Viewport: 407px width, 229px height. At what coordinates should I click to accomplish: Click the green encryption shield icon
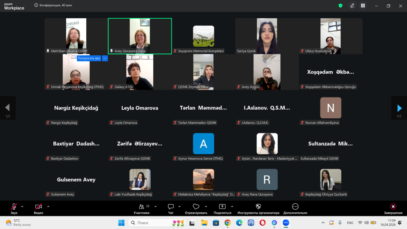(x=341, y=6)
